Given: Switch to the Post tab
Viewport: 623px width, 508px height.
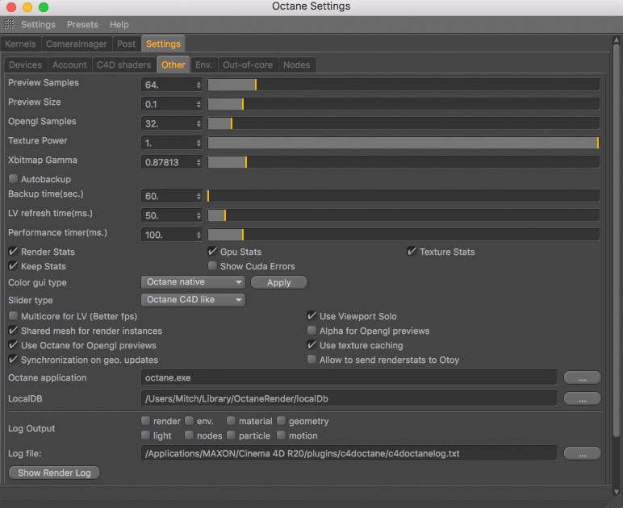Looking at the screenshot, I should point(127,44).
